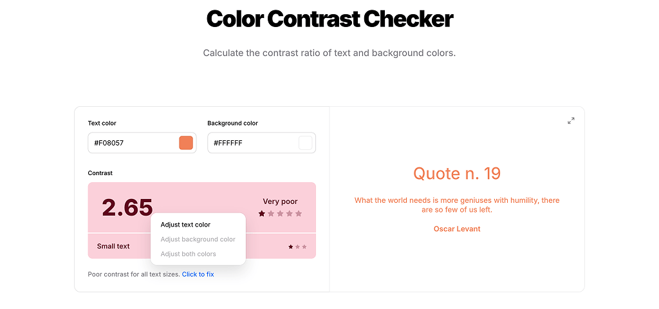Choose 'Adjust text color' from the popup
The image size is (659, 309).
pyautogui.click(x=185, y=225)
